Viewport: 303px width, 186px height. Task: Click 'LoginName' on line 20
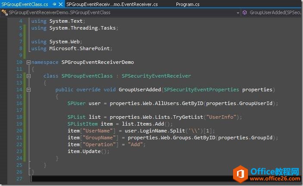pos(153,131)
